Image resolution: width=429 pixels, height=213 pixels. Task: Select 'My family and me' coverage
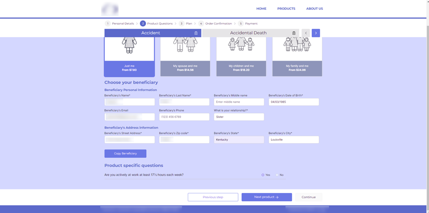[297, 57]
